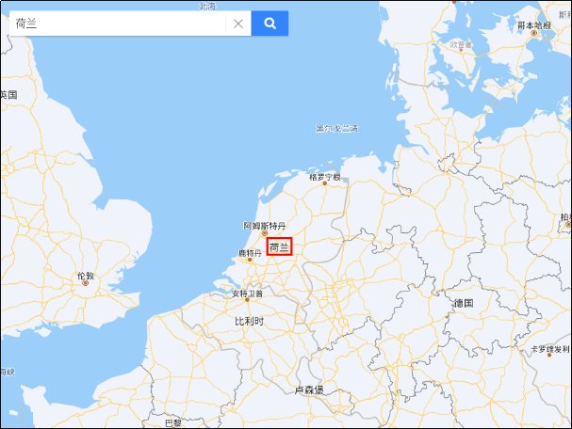Image resolution: width=572 pixels, height=429 pixels.
Task: Click the 阿姆斯特丹 city marker dot
Action: tap(265, 233)
